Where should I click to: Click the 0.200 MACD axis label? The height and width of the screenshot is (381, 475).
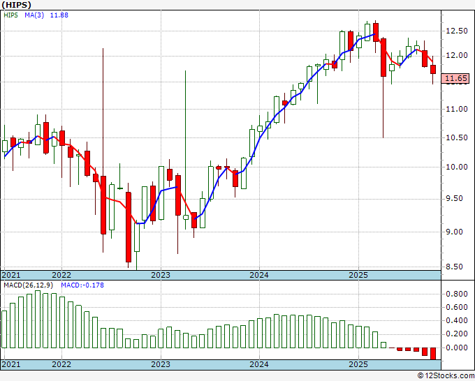click(457, 334)
